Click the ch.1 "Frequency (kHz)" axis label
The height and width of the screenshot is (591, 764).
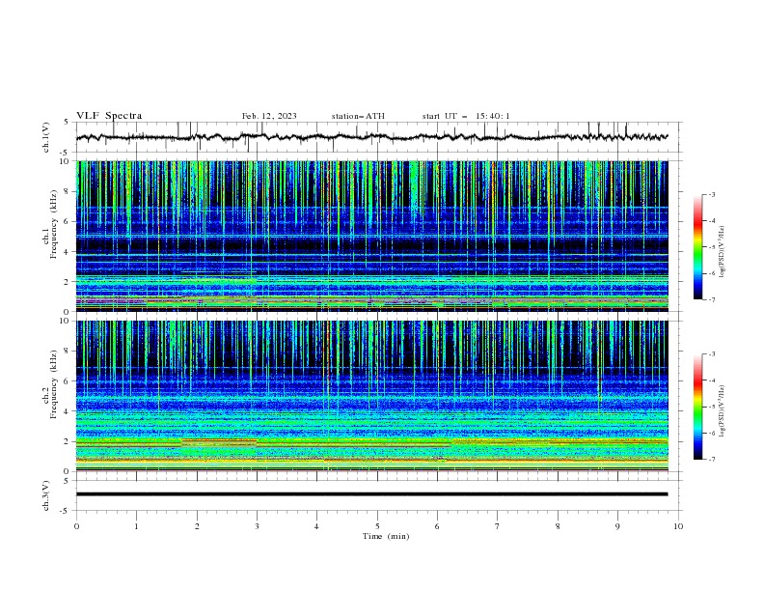click(54, 224)
